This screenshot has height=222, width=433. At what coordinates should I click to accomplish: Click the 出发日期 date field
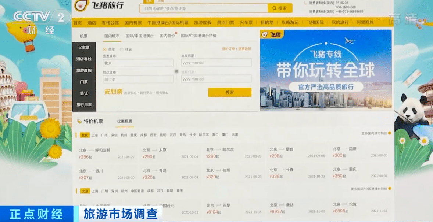(x=217, y=63)
